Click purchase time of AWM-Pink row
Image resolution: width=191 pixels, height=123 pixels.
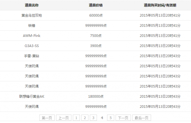[160, 36]
